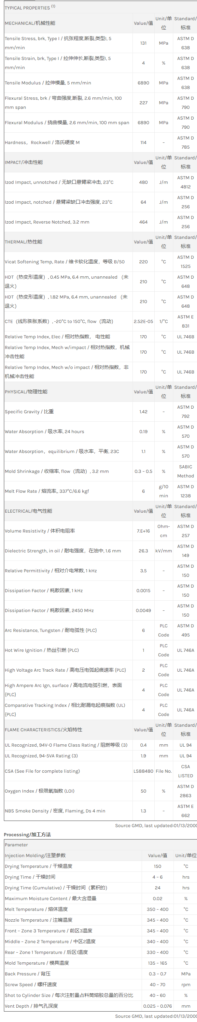Select the Izod Impact Reverse Notched value 464
The image size is (197, 1022).
tap(143, 222)
